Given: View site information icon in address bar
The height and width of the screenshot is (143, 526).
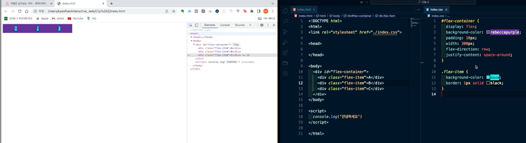Looking at the screenshot, I should click(35, 11).
